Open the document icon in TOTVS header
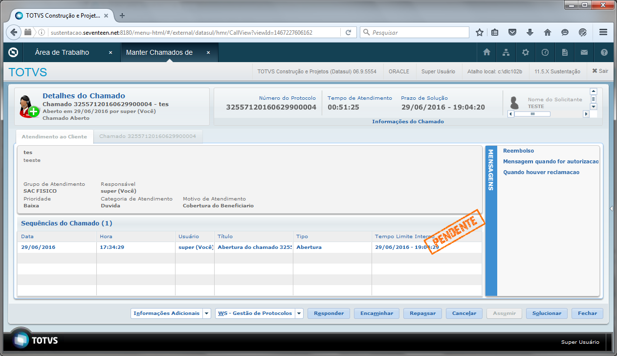The height and width of the screenshot is (356, 617). point(565,52)
